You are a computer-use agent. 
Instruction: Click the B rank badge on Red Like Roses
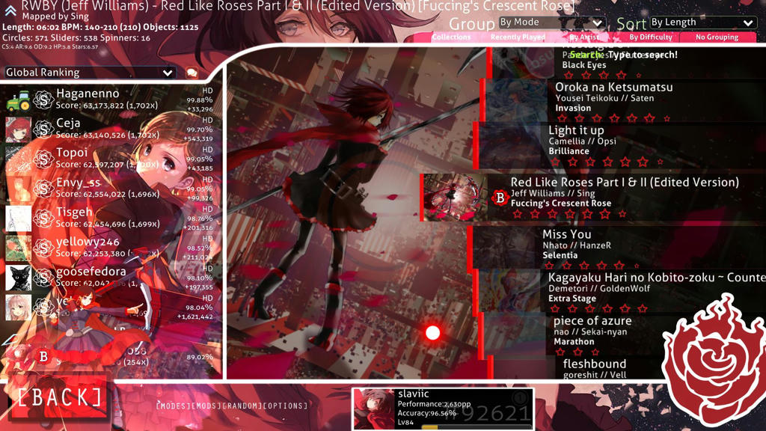[x=500, y=198]
